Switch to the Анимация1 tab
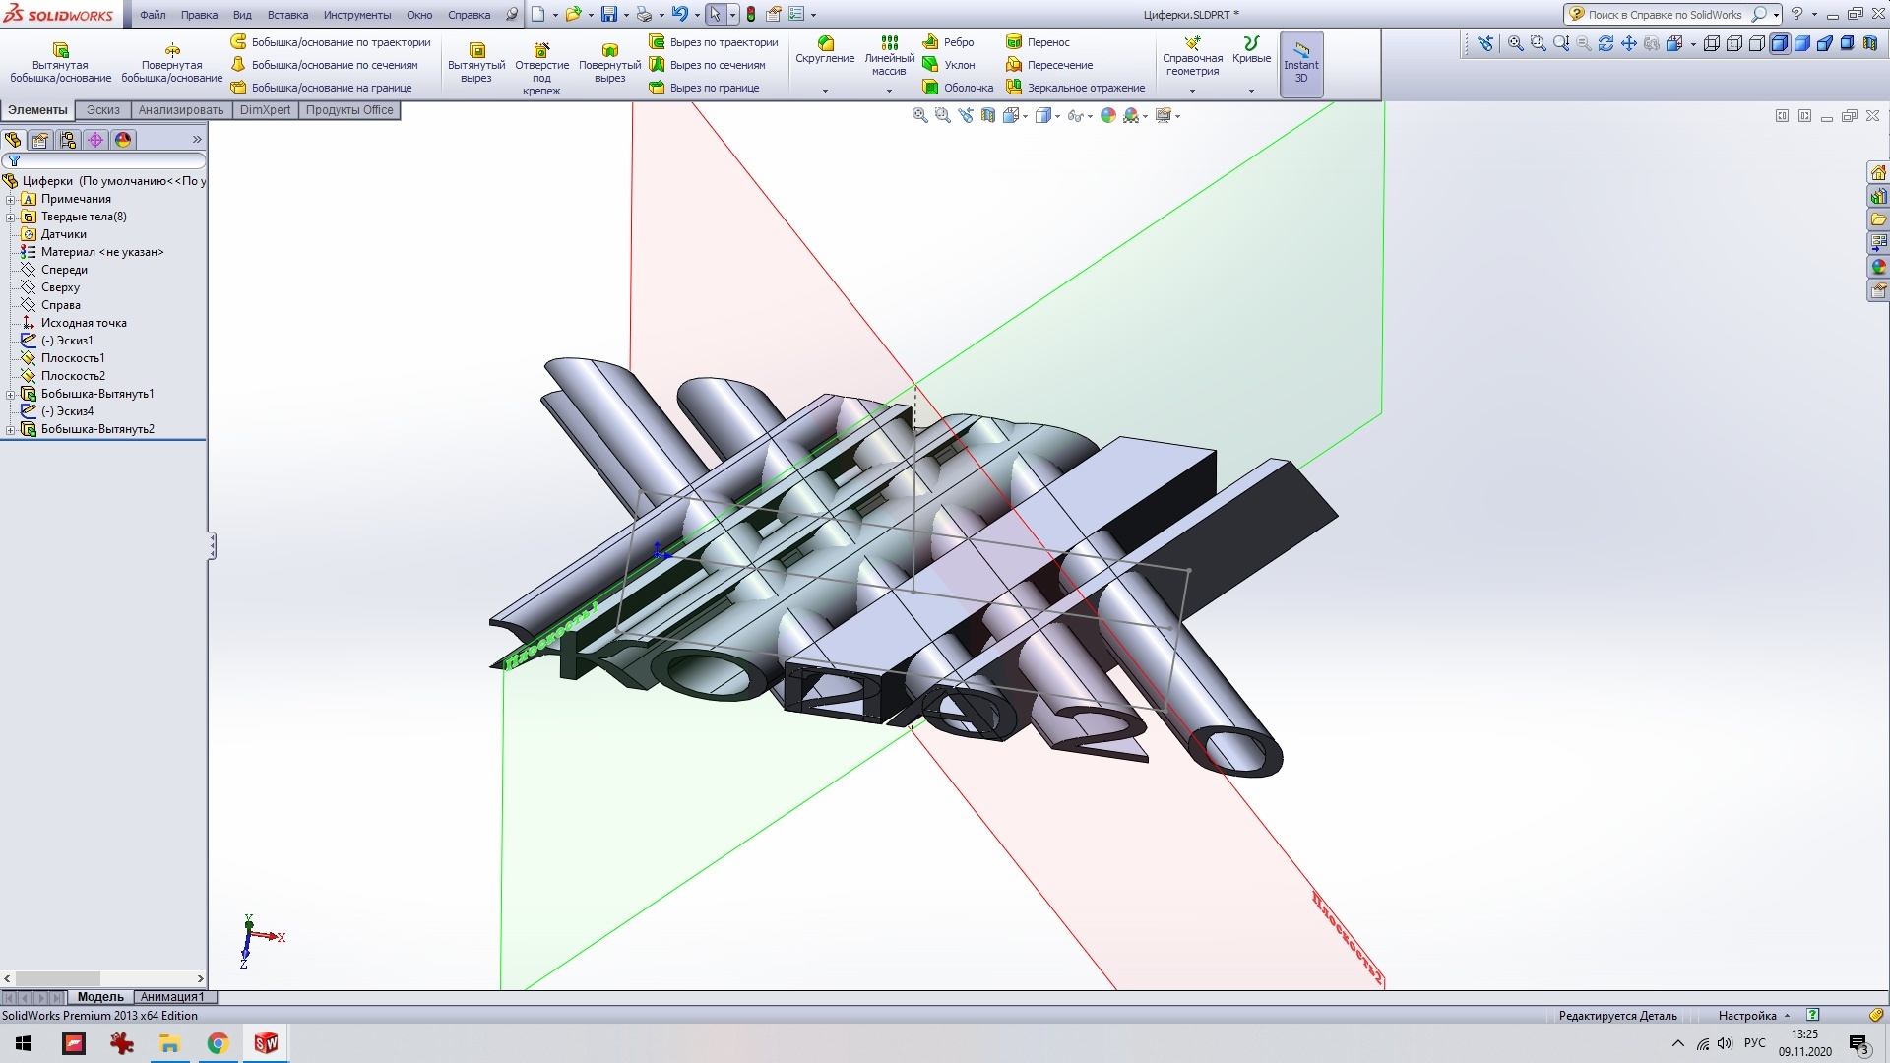This screenshot has width=1890, height=1063. (172, 997)
